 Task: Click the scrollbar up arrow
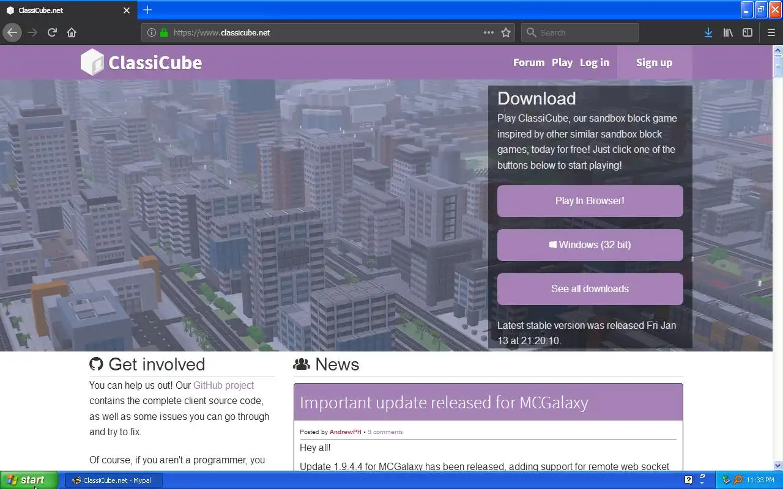778,50
